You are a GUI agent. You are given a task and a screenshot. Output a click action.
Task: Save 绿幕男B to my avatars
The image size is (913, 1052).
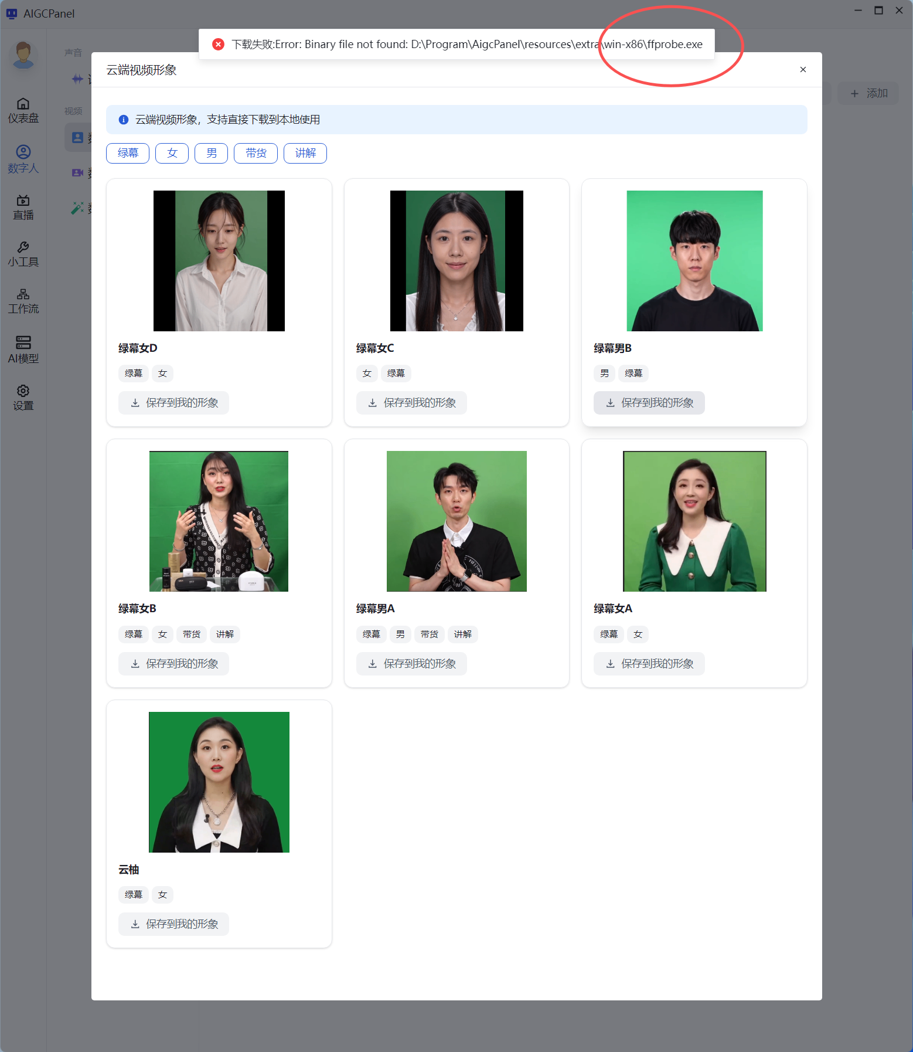[649, 403]
